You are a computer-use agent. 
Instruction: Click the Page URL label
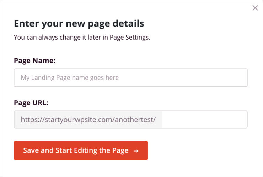click(x=31, y=103)
